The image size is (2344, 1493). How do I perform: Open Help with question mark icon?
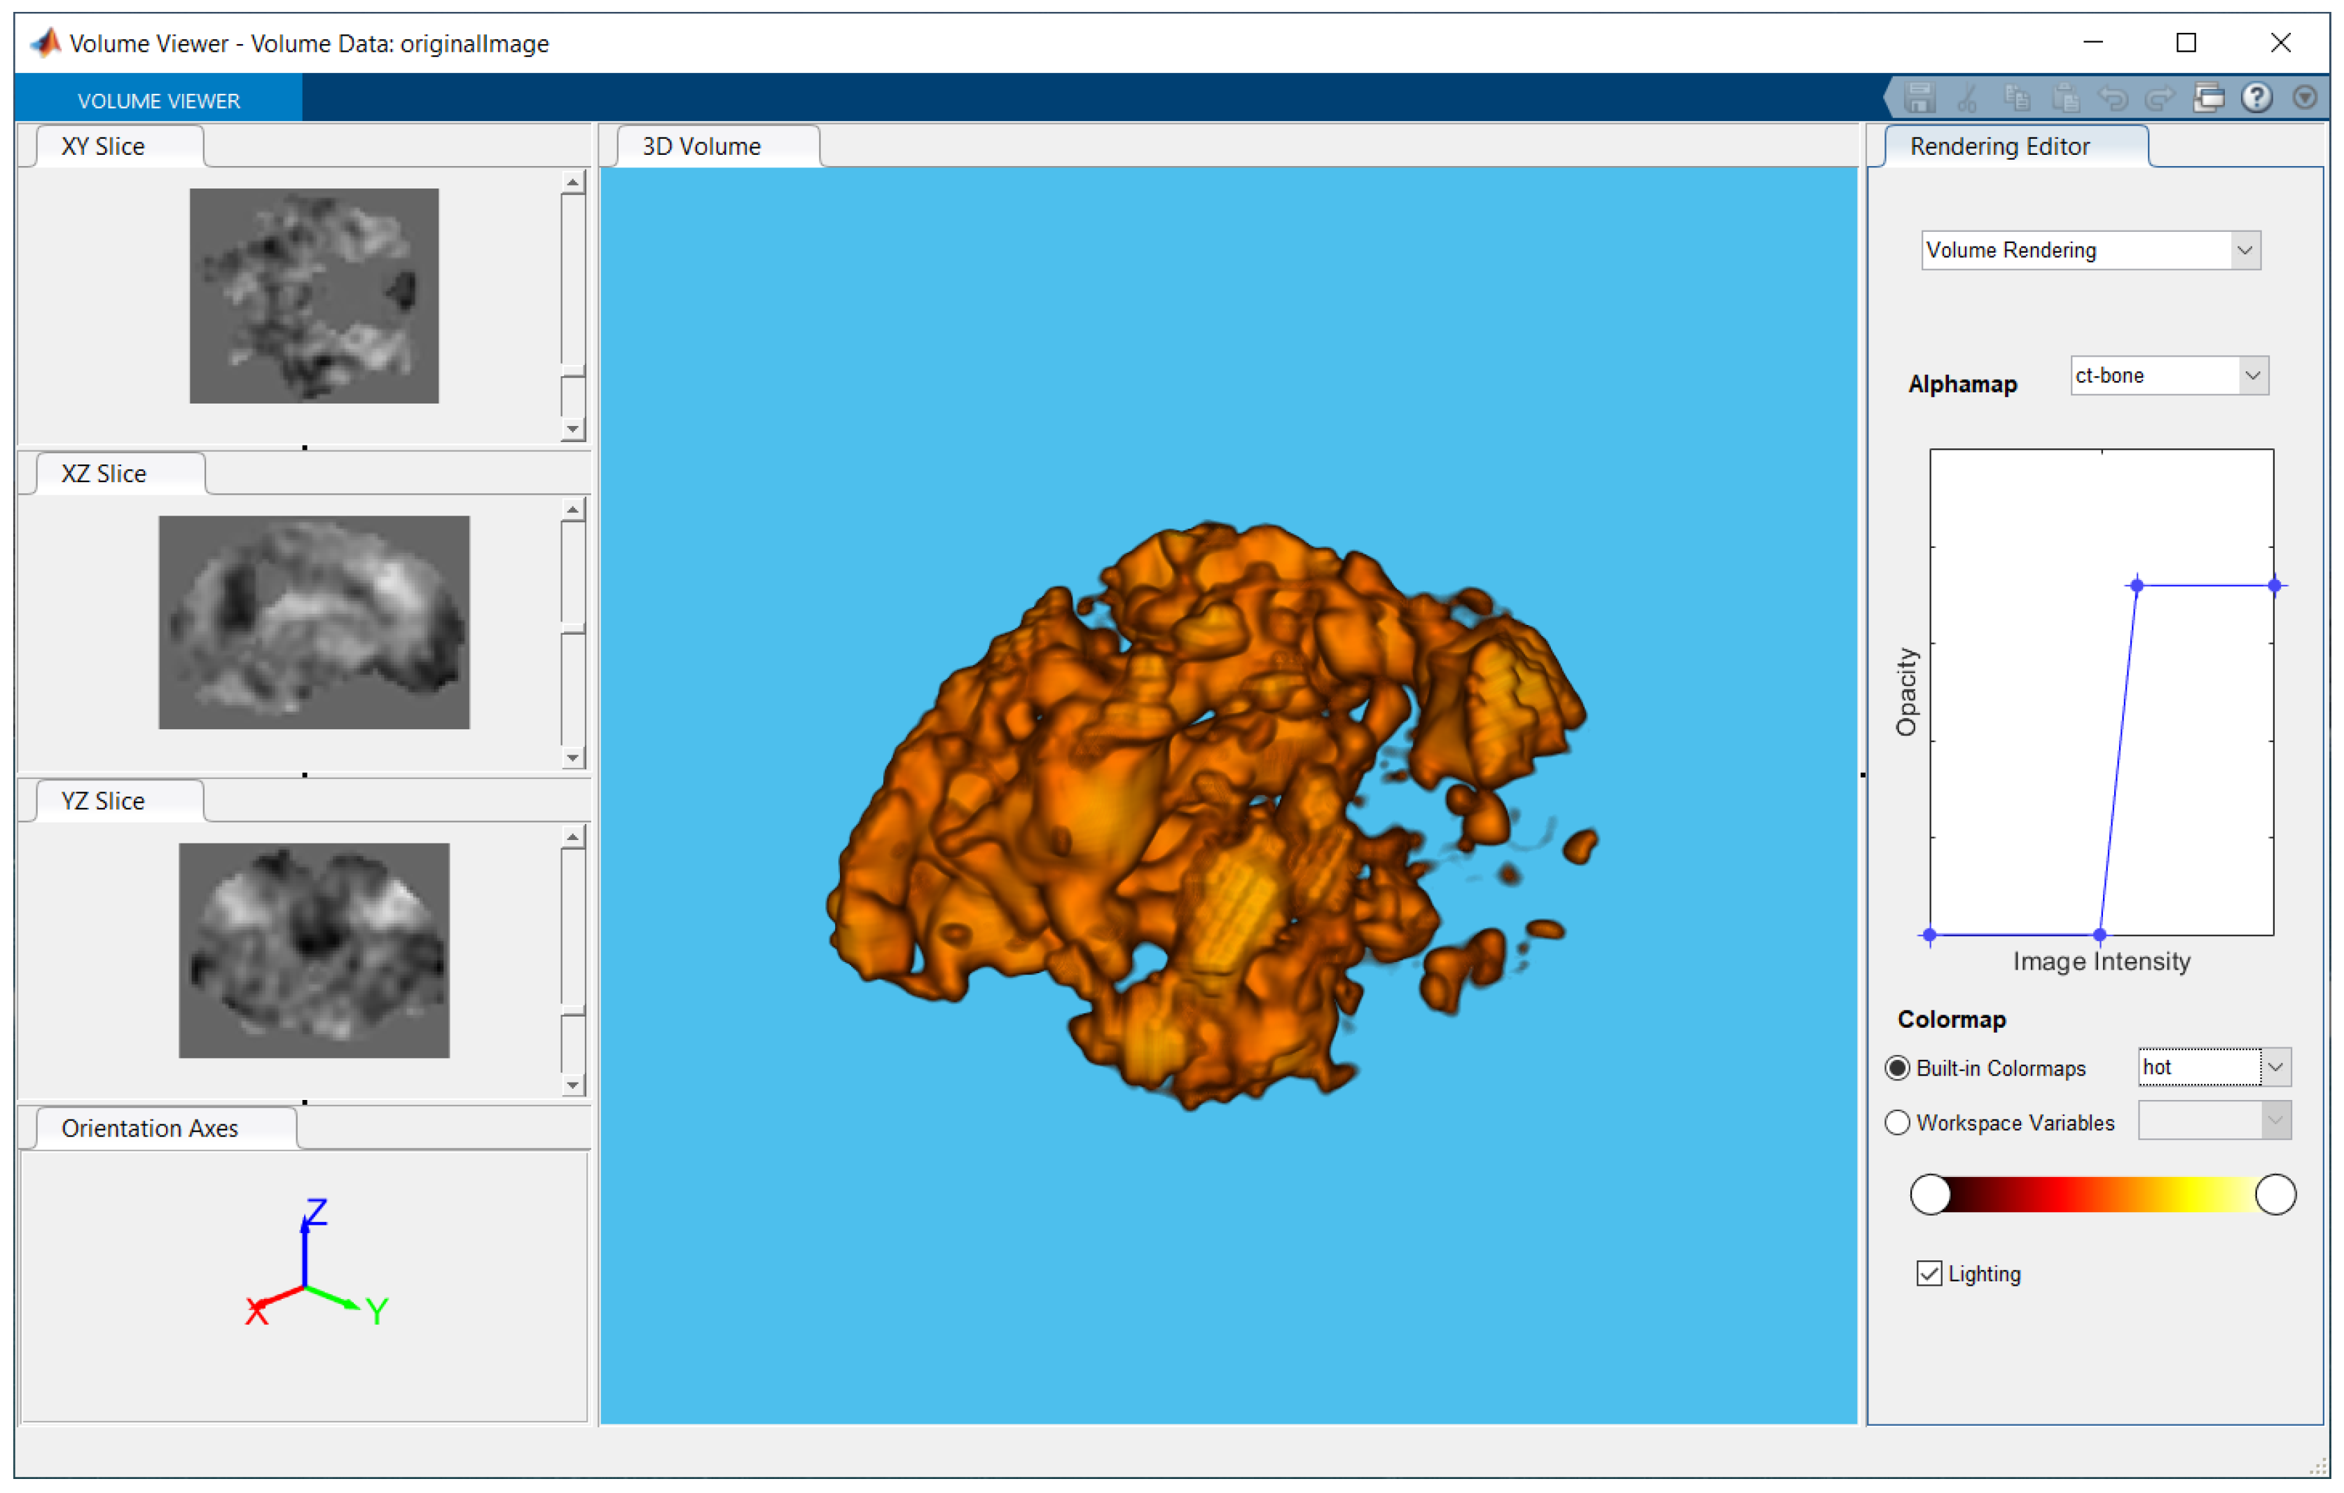(x=2256, y=97)
